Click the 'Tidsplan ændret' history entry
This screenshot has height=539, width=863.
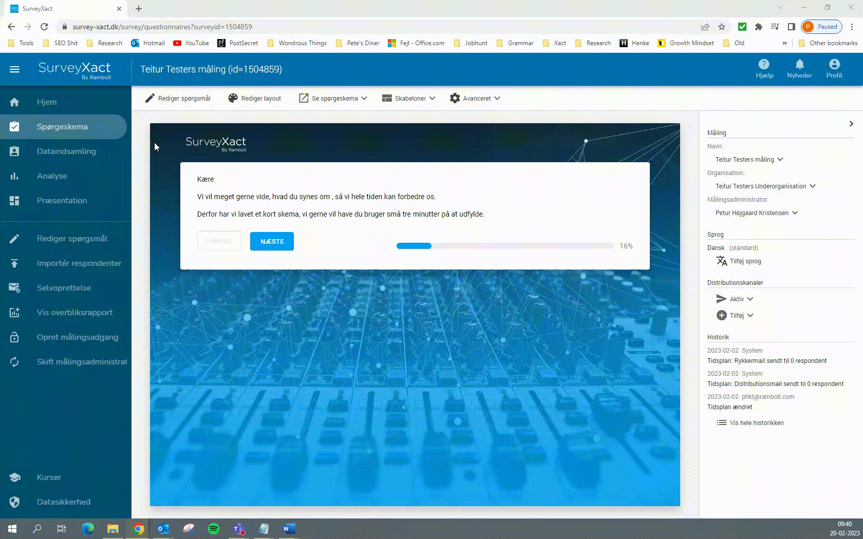pyautogui.click(x=729, y=407)
